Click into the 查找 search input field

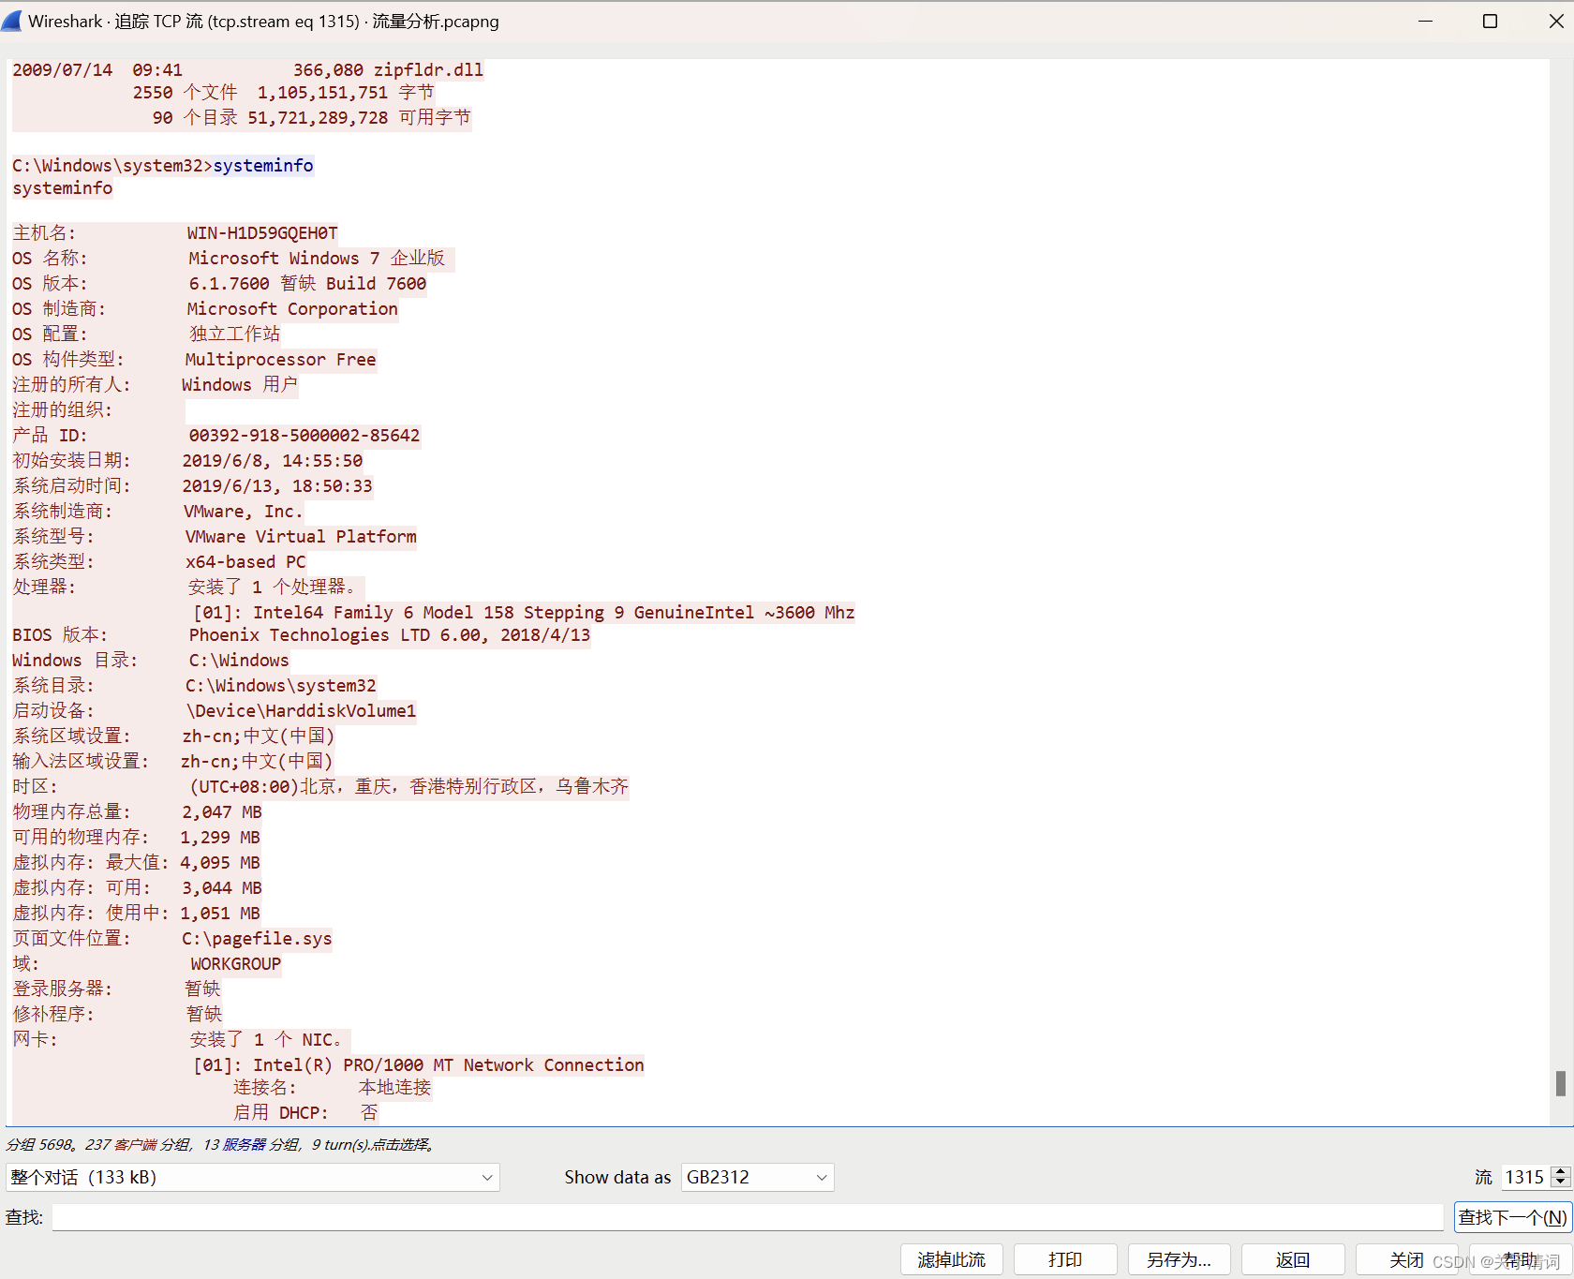(x=747, y=1217)
